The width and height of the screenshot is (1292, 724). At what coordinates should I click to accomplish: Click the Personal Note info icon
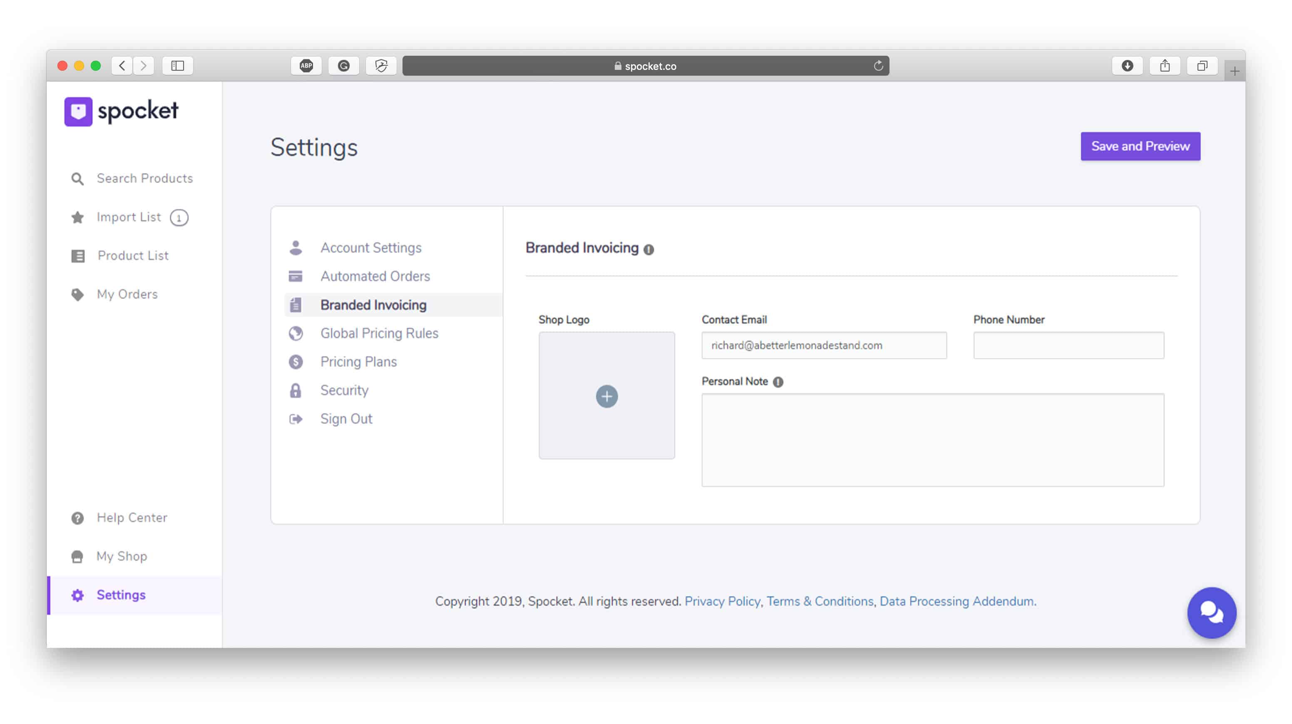tap(778, 381)
